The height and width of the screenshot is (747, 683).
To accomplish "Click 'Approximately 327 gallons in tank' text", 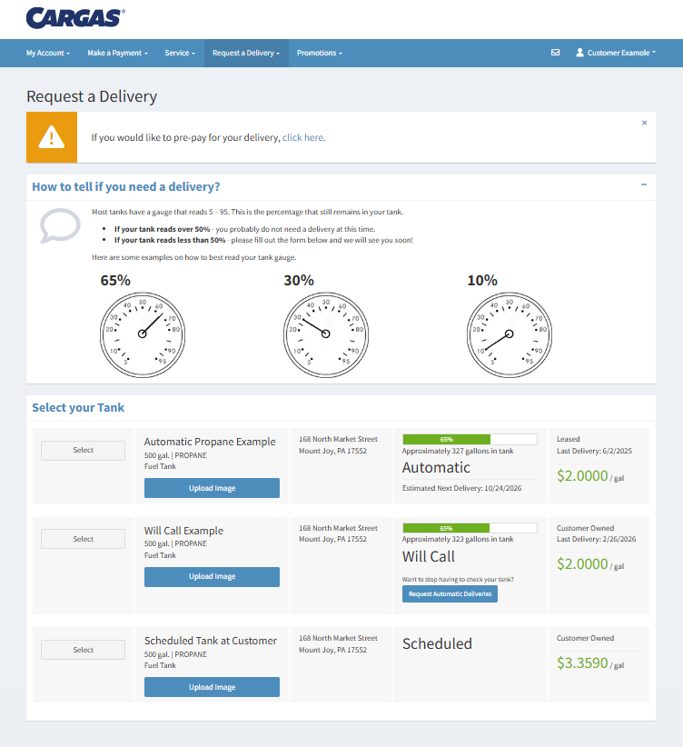I will click(458, 451).
